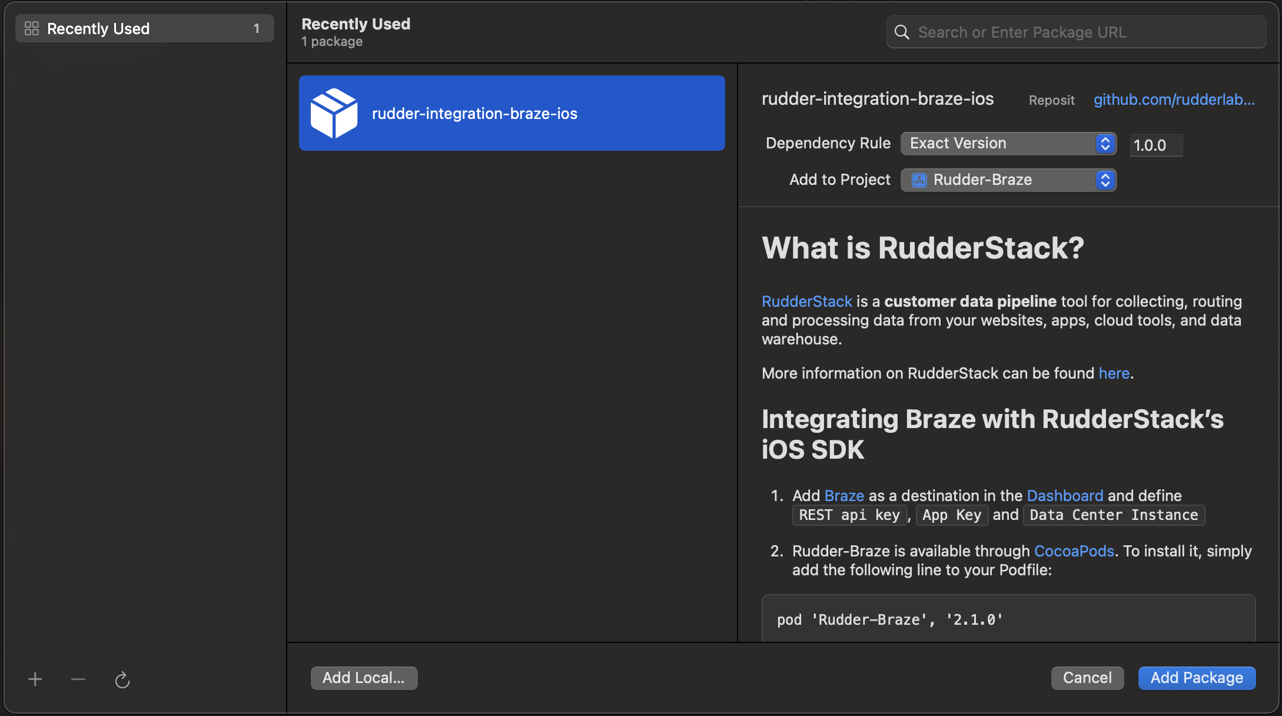Focus the Search or Enter Package URL field
Image resolution: width=1282 pixels, height=716 pixels.
tap(1076, 32)
